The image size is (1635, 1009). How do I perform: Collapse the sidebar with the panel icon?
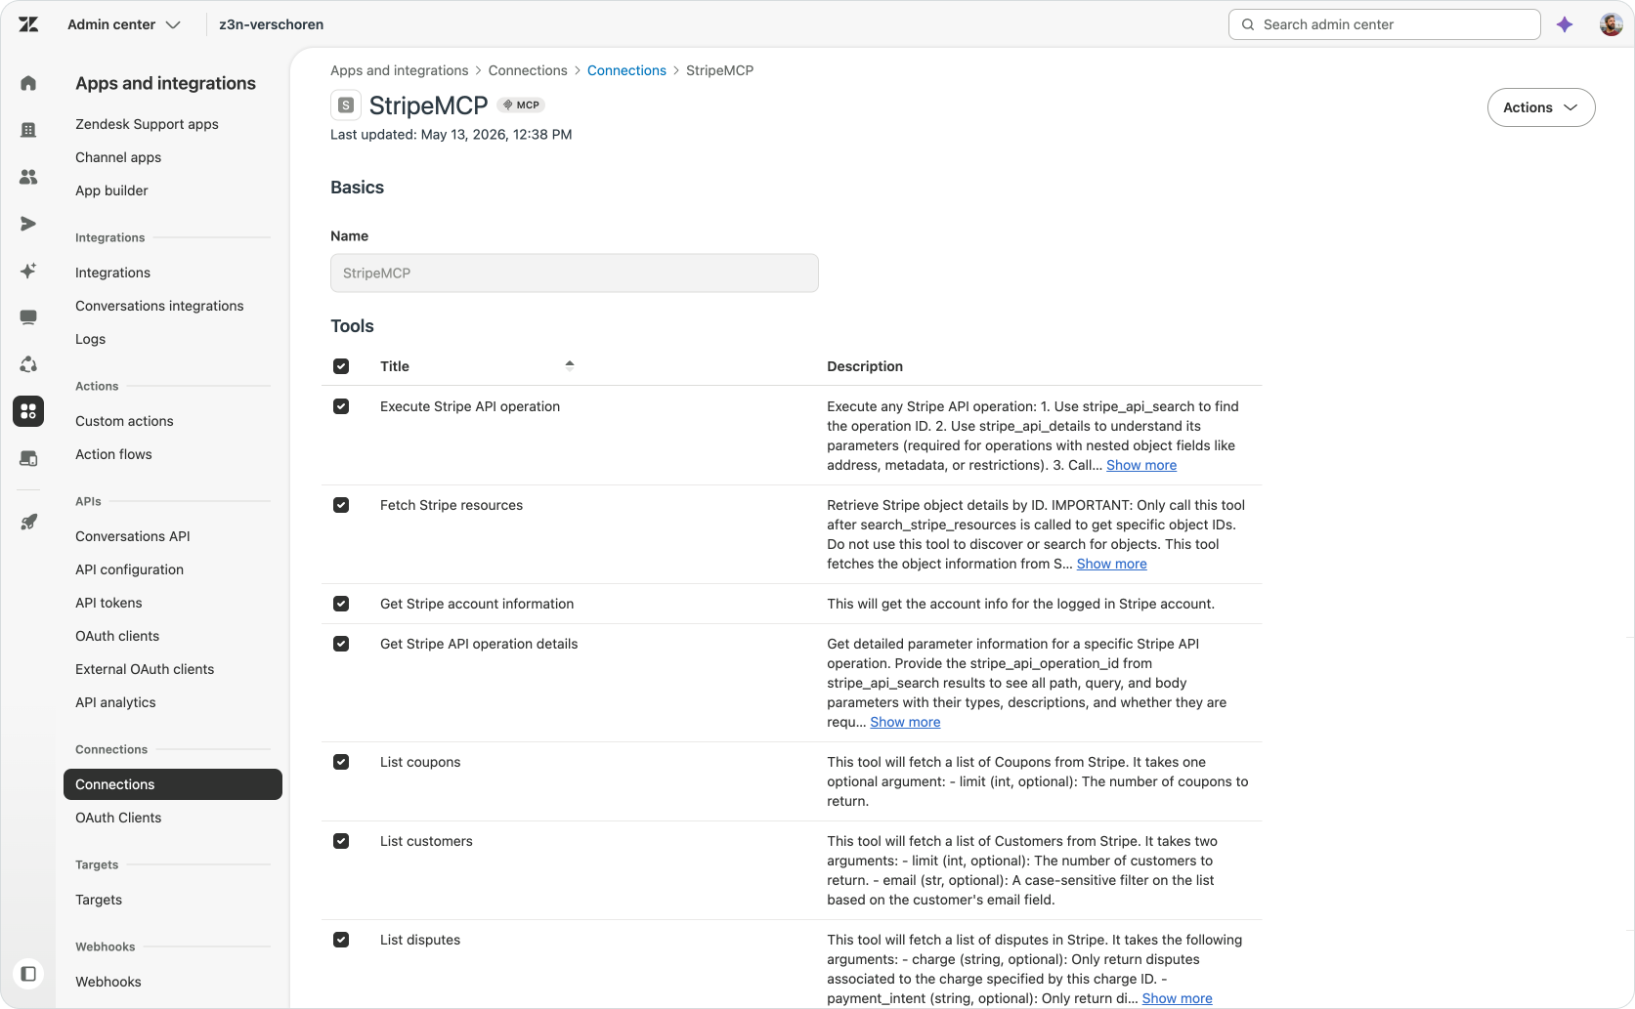[28, 974]
